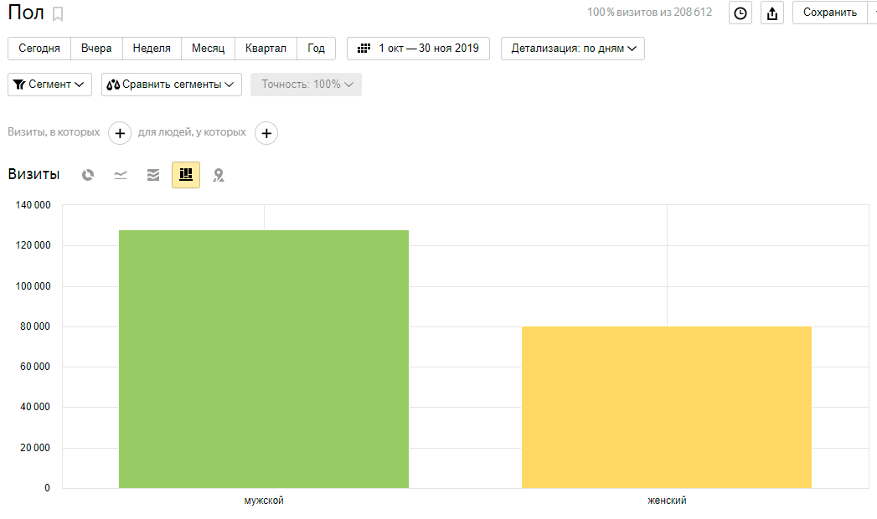Expand the Сегмент dropdown
Viewport: 877px width, 519px height.
pyautogui.click(x=50, y=85)
